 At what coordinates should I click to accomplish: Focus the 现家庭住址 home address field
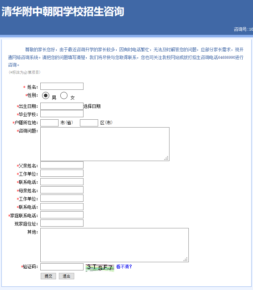pyautogui.click(x=62, y=223)
